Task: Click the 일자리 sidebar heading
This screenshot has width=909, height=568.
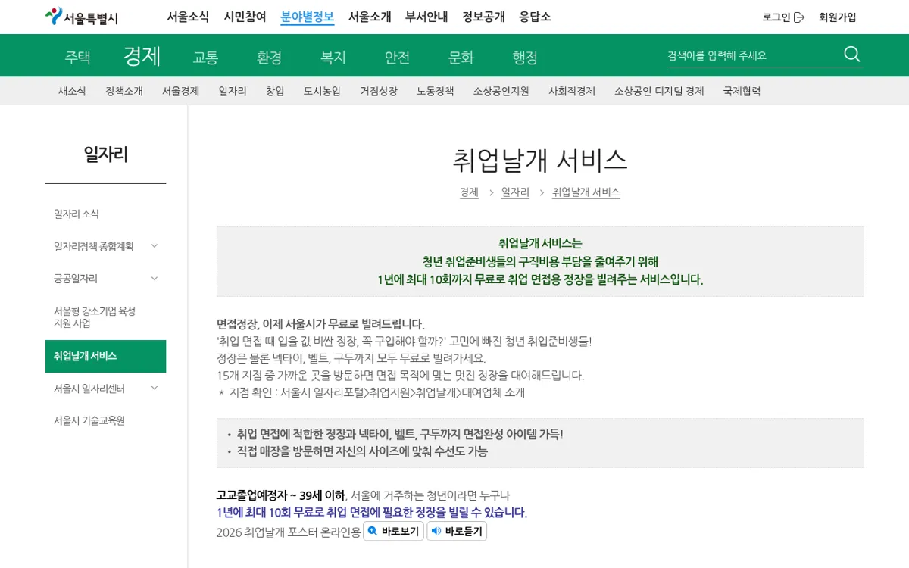Action: 106,154
